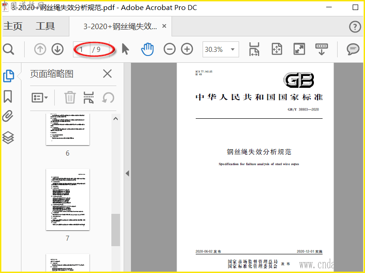Viewport: 365px width, 273px height.
Task: Select page 6 thumbnail
Action: point(68,129)
